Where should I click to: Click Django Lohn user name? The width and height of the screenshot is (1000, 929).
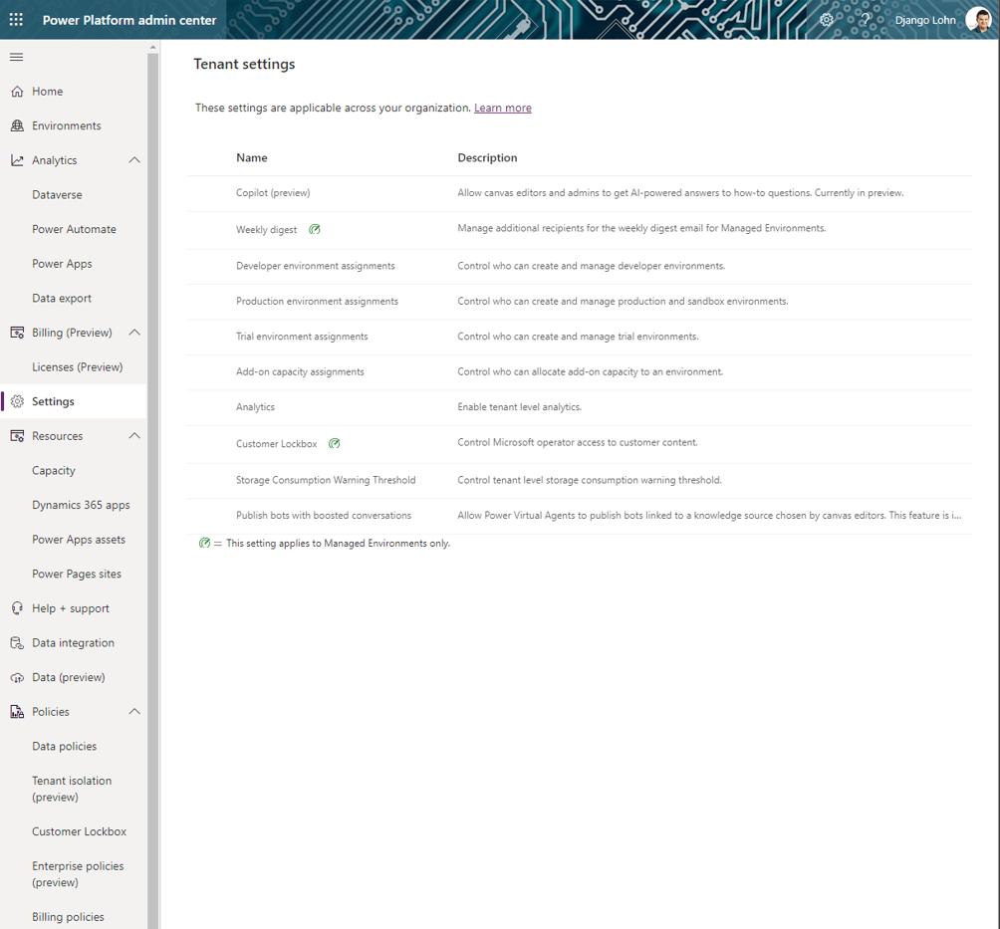point(925,20)
